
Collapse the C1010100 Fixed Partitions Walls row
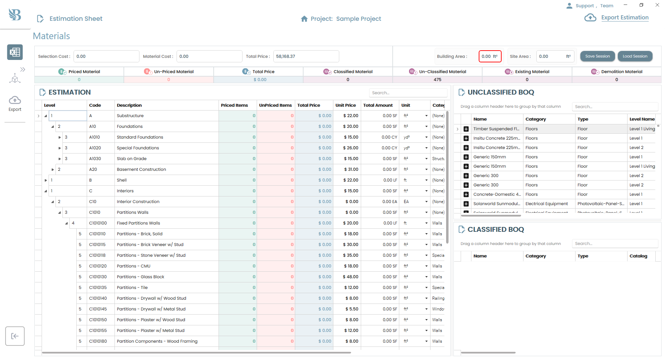point(67,223)
